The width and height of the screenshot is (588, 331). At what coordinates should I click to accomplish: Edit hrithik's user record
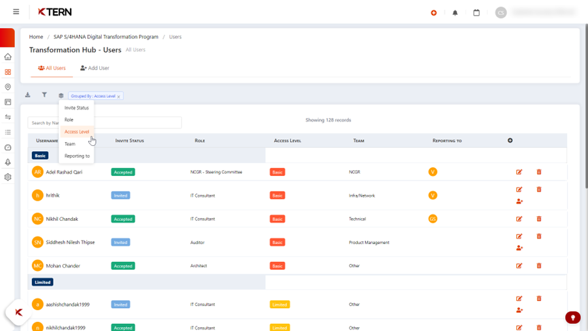tap(519, 190)
